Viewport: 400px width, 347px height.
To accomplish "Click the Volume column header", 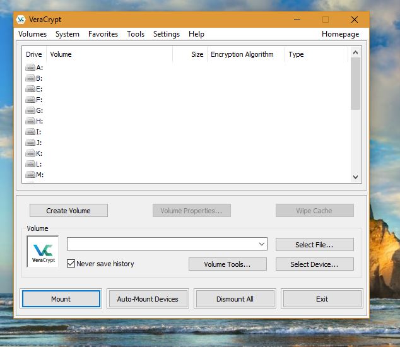I will click(x=109, y=54).
